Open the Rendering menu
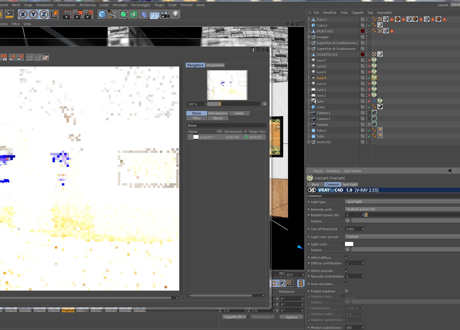 click(x=87, y=5)
